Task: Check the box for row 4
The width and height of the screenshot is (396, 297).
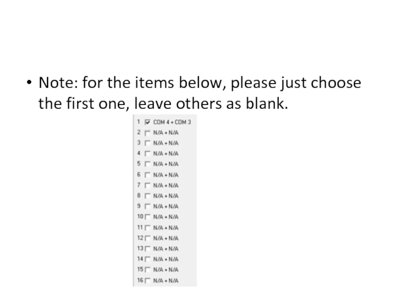Action: coord(147,153)
